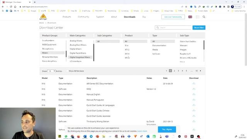Open the Behringer logo home link
This screenshot has width=247, height=139.
(x=43, y=17)
